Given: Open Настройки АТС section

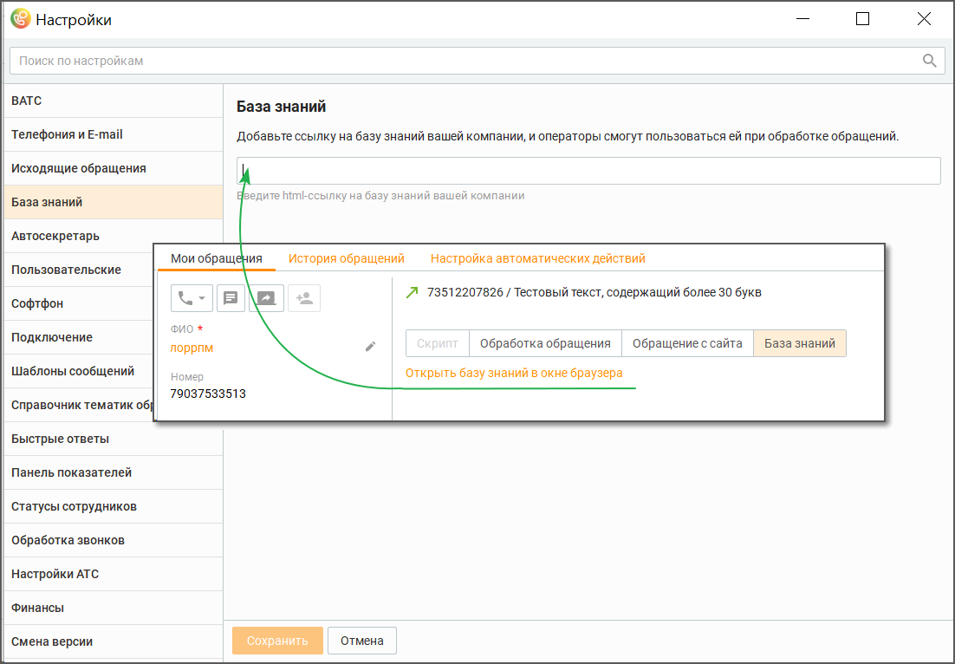Looking at the screenshot, I should tap(114, 574).
